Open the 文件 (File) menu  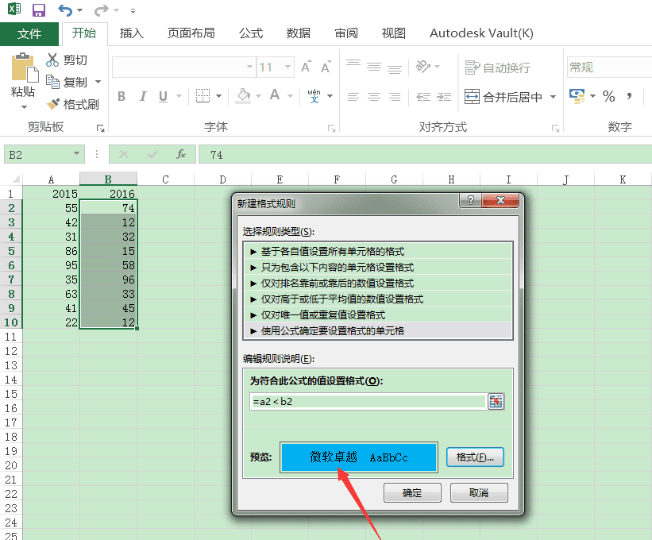[29, 33]
